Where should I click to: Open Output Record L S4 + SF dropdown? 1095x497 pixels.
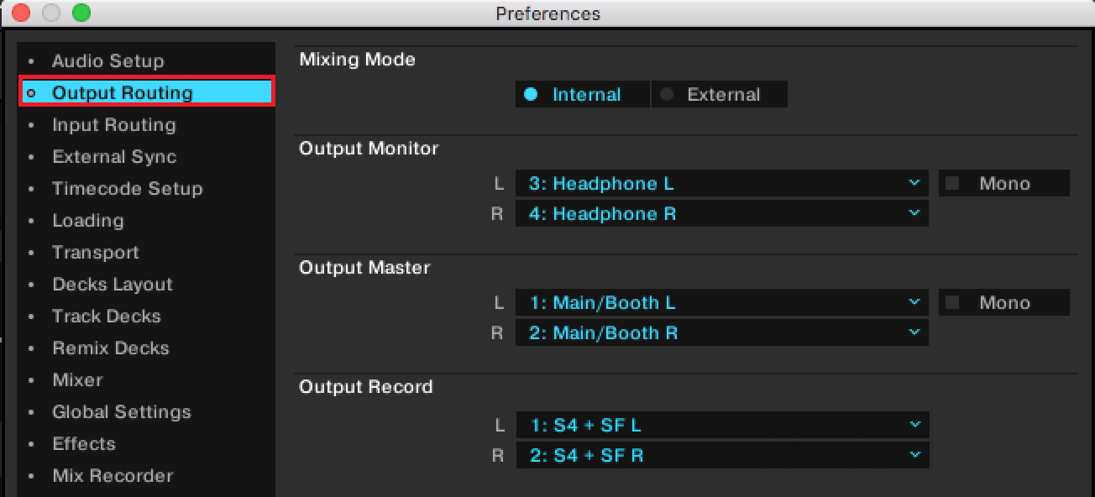[x=721, y=426]
